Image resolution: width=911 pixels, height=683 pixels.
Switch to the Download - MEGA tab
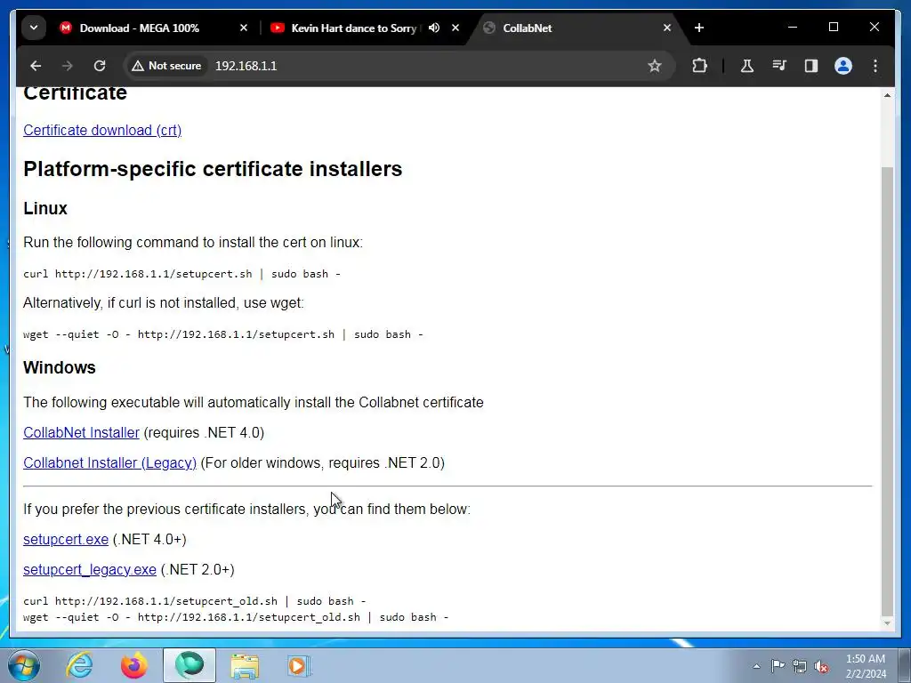point(154,28)
